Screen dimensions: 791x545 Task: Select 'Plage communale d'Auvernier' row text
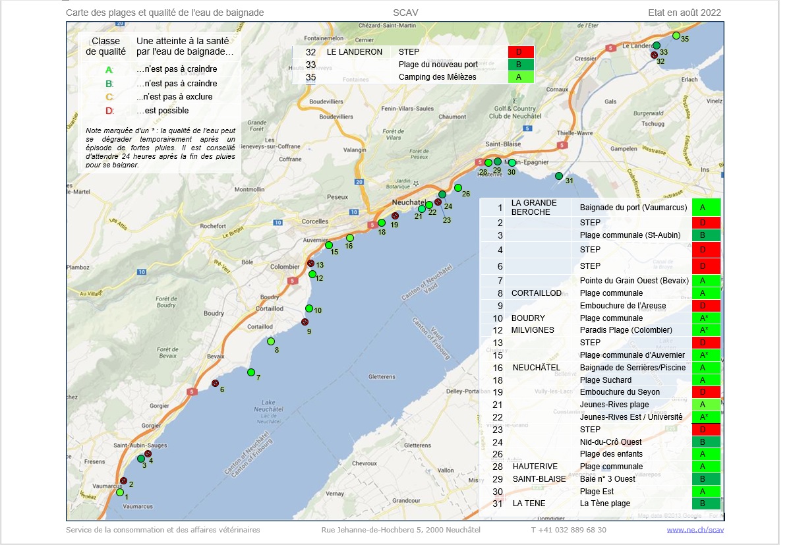[x=632, y=355]
